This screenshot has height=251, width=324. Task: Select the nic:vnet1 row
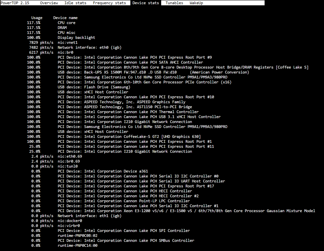point(53,42)
